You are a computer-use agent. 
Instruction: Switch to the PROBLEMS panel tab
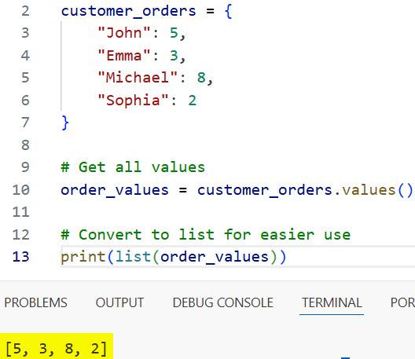[35, 302]
